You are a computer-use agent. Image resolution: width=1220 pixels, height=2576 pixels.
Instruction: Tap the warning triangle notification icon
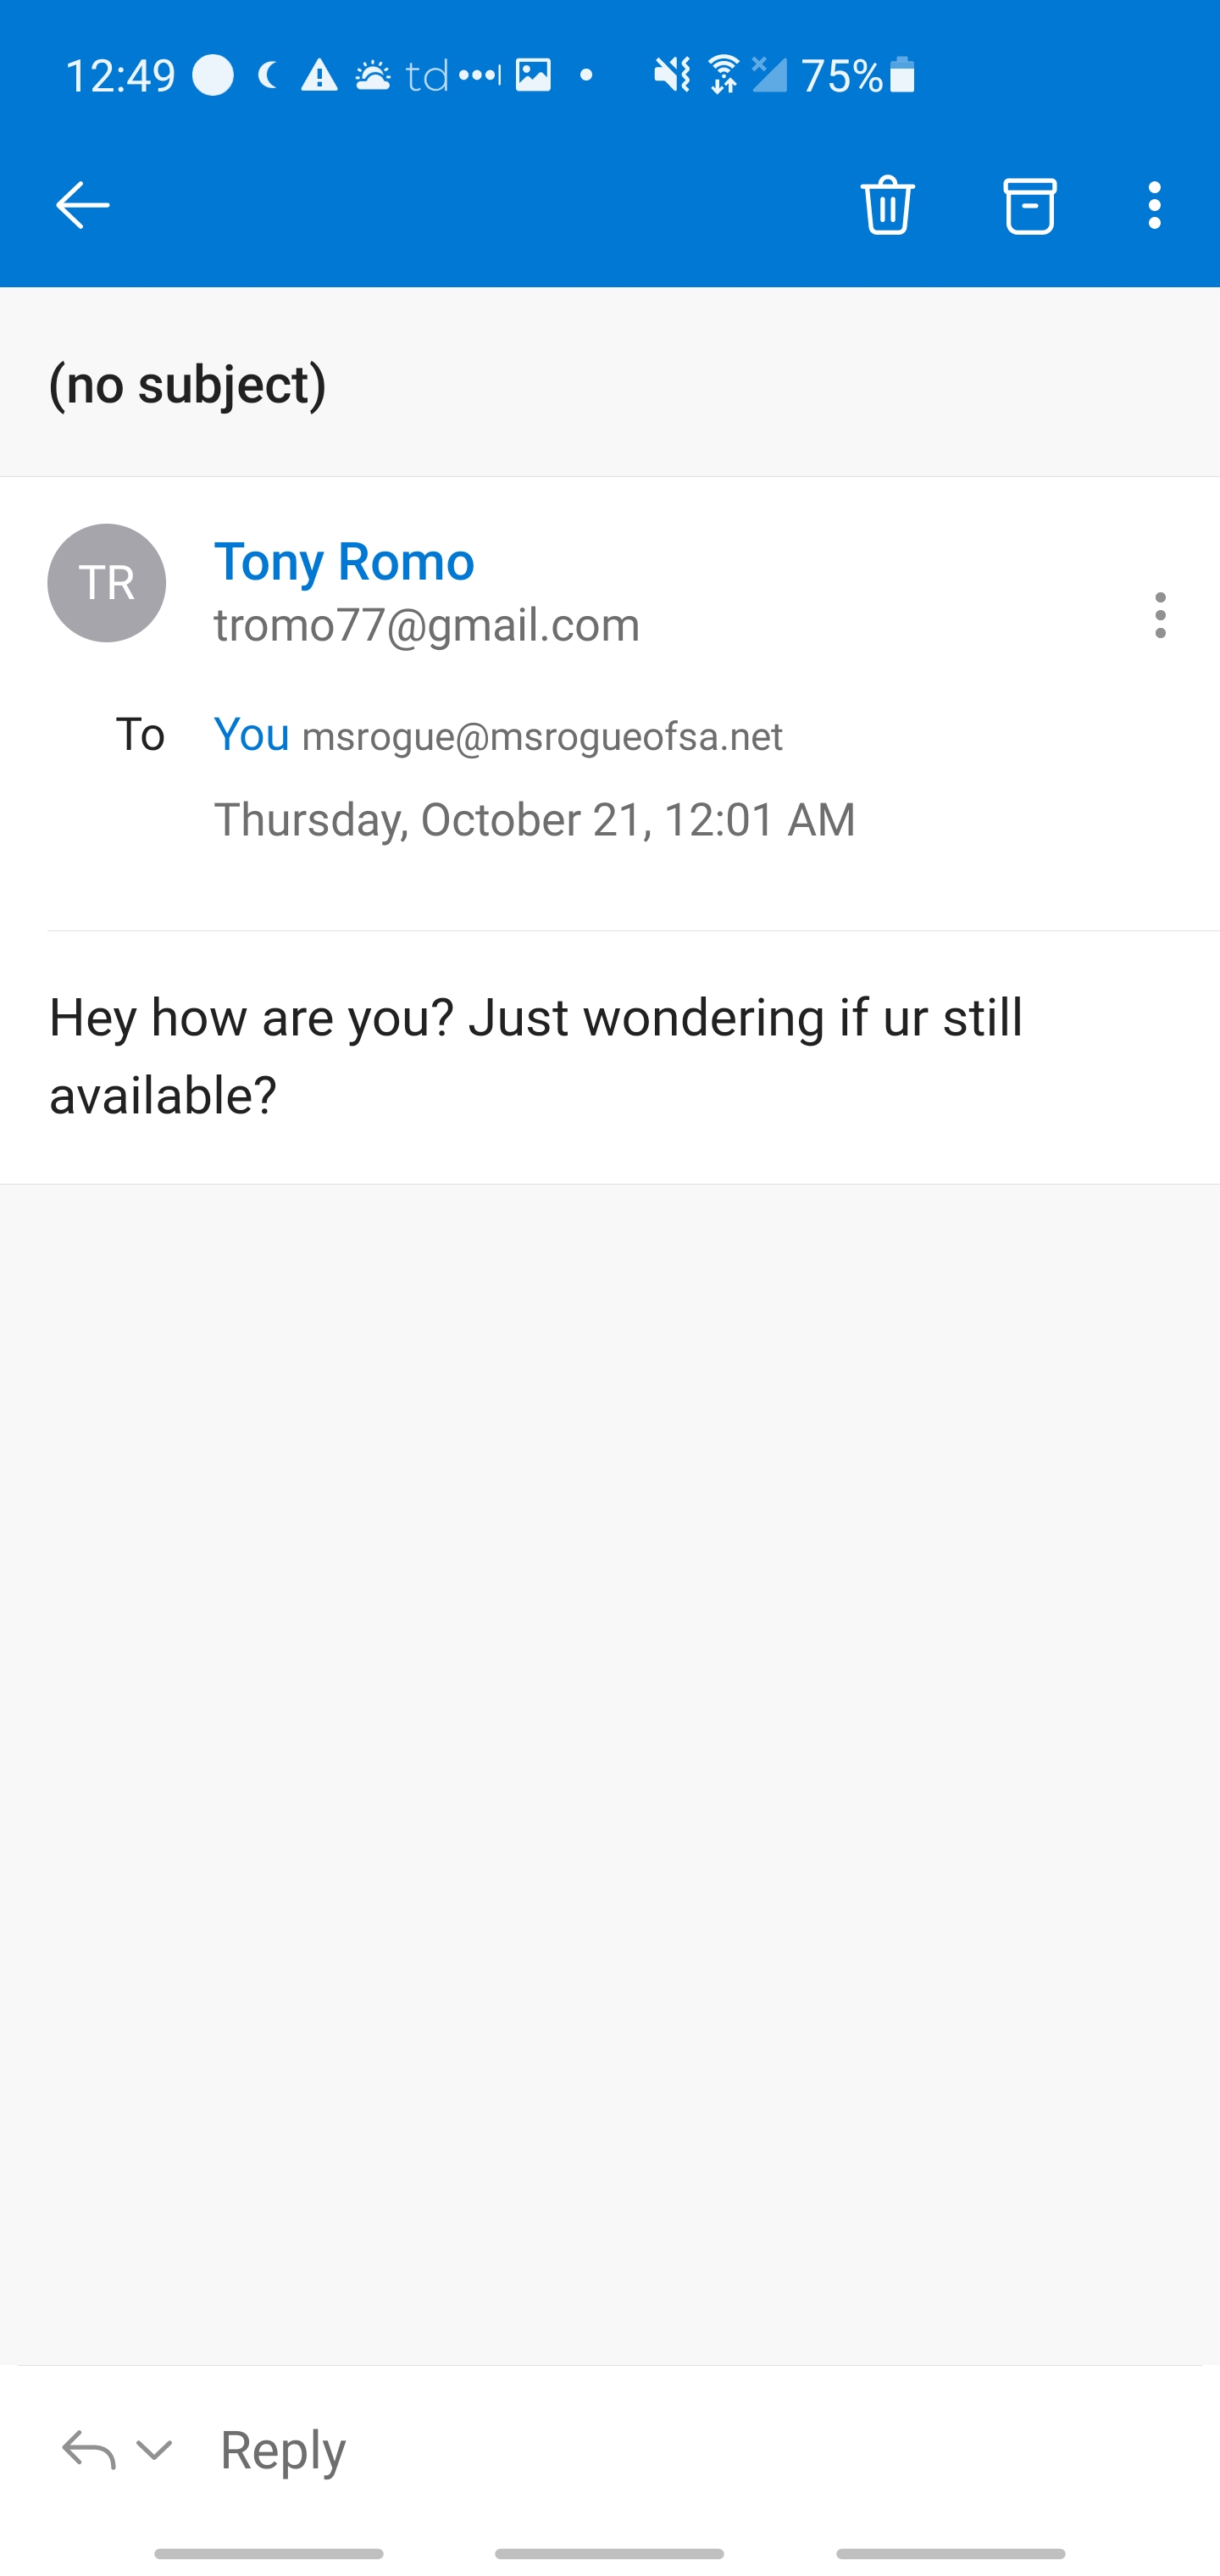click(319, 75)
